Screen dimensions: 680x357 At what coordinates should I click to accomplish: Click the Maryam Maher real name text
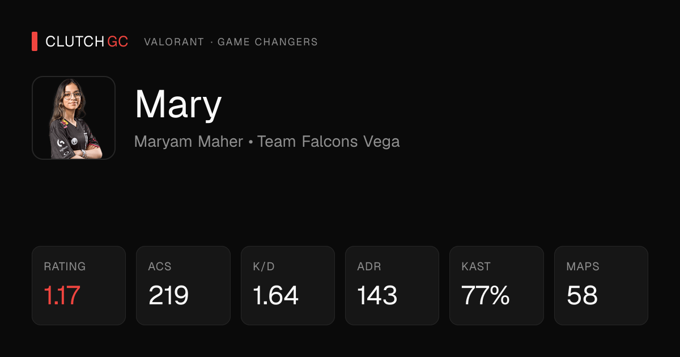click(x=189, y=142)
